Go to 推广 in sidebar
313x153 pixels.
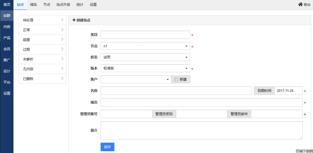[x=7, y=60]
